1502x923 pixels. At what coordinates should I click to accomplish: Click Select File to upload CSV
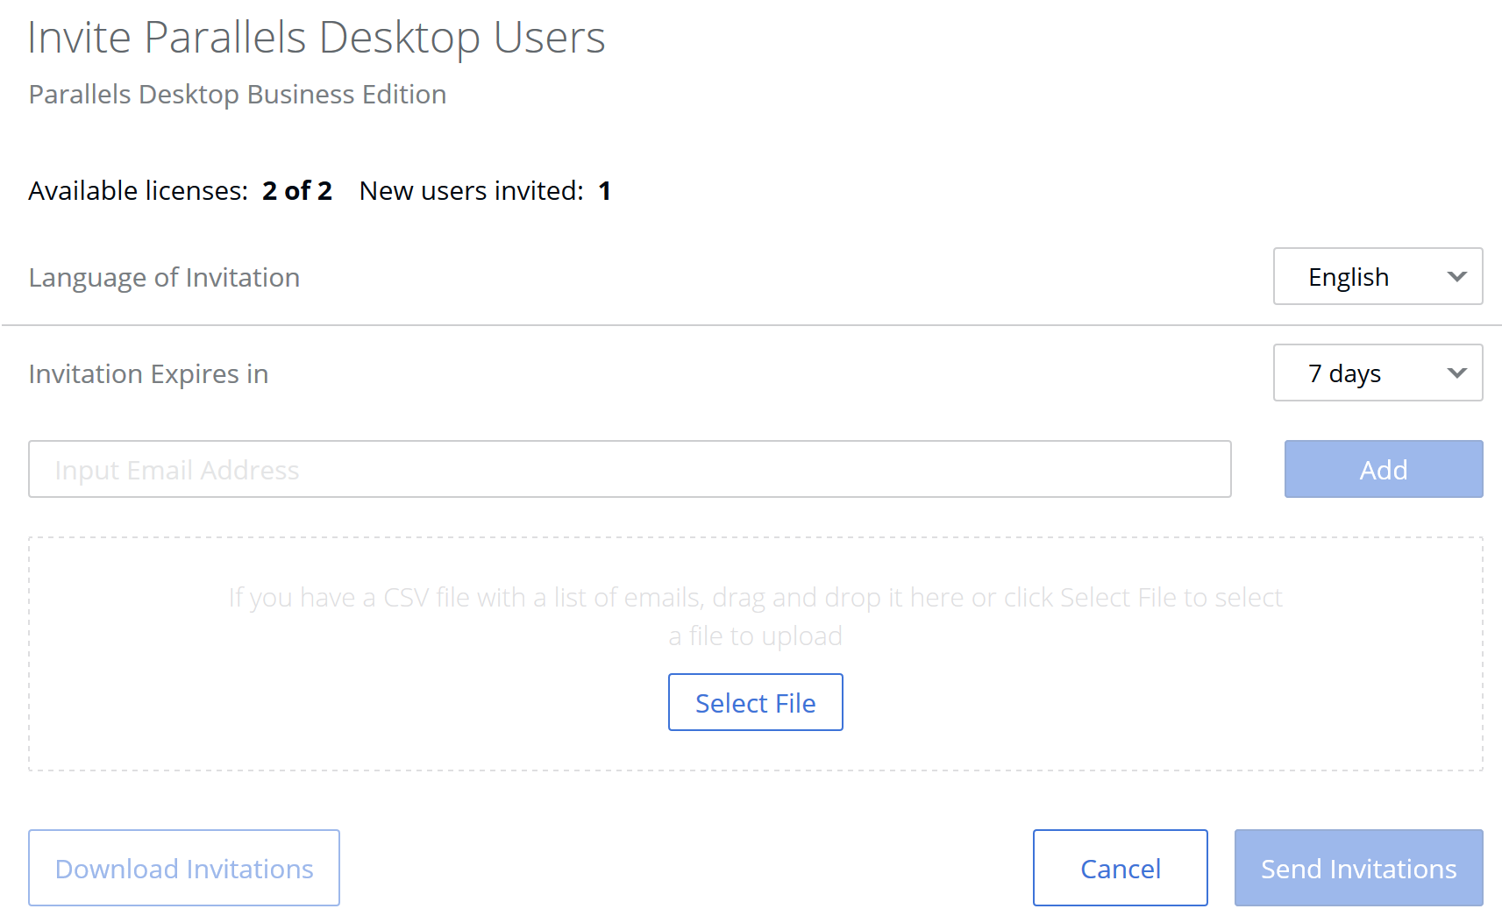pyautogui.click(x=755, y=703)
